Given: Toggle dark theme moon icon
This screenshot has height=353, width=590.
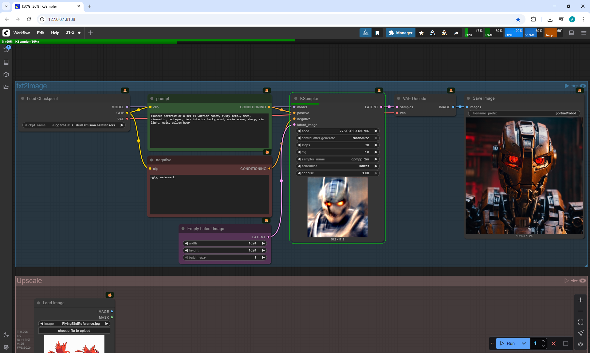Looking at the screenshot, I should coord(6,335).
